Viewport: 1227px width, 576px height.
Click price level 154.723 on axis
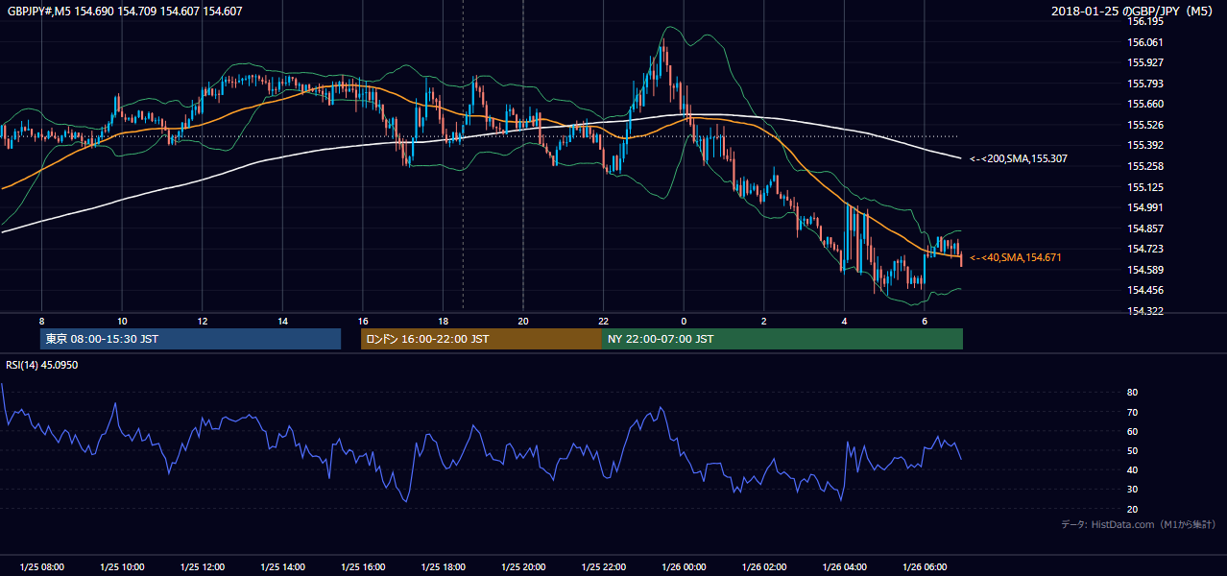coord(1146,249)
